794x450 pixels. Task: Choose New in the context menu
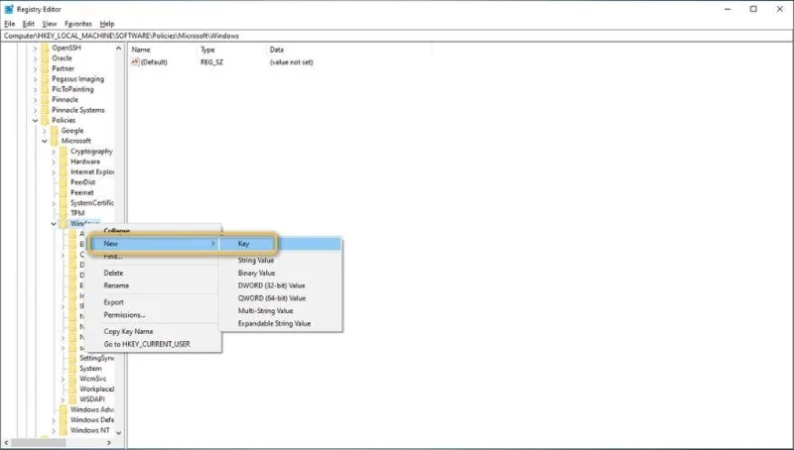pyautogui.click(x=154, y=244)
